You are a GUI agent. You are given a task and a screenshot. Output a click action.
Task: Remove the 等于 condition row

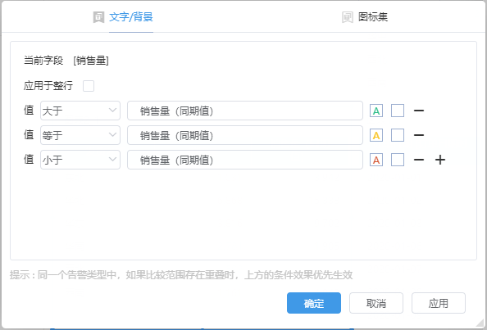[x=419, y=135]
